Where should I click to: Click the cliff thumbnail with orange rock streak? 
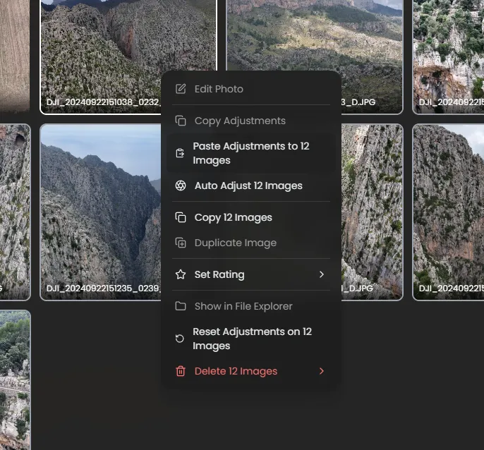point(447,212)
